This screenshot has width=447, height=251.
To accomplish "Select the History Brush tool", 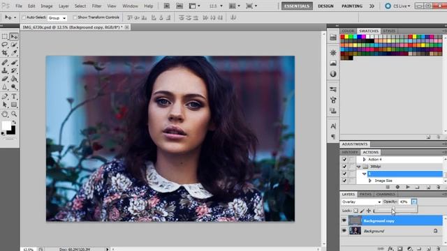I will coord(14,70).
